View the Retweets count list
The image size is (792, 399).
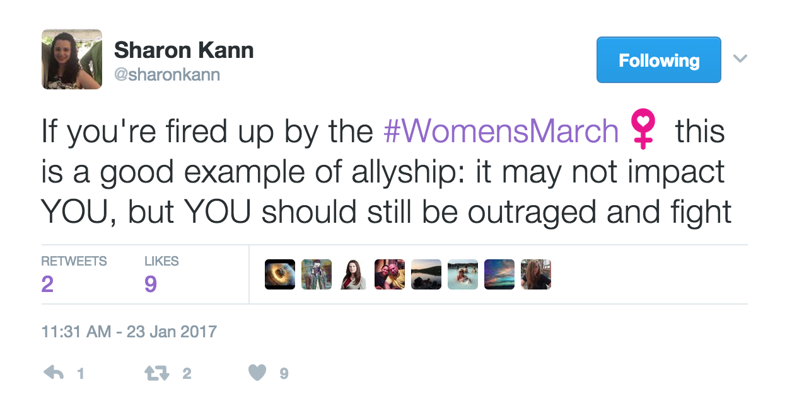[74, 275]
